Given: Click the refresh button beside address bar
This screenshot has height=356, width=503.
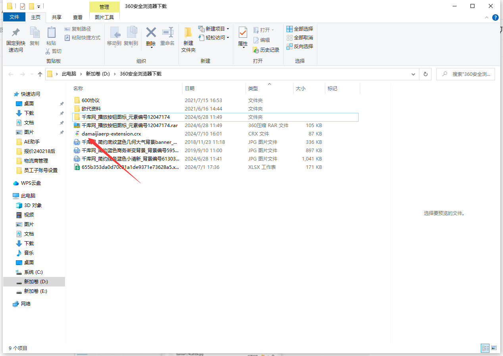Looking at the screenshot, I should [x=426, y=74].
